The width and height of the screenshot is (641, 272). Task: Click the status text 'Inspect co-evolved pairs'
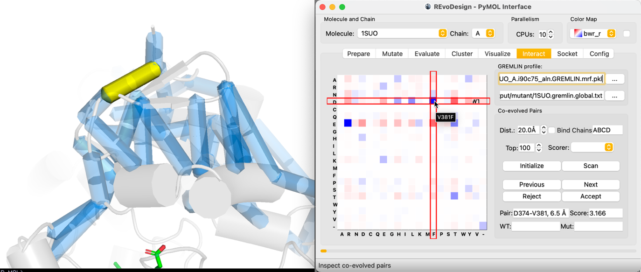355,265
